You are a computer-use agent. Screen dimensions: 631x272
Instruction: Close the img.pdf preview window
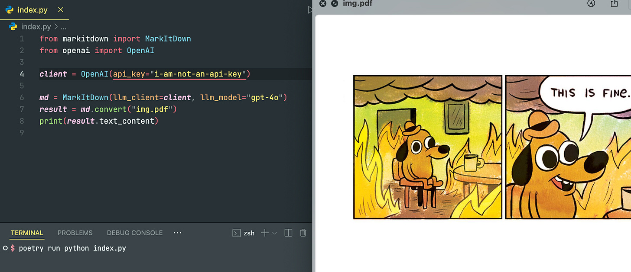(322, 3)
